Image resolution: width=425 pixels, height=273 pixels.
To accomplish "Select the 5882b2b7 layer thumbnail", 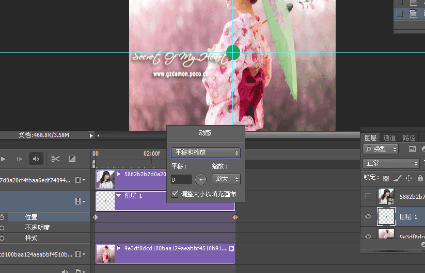I will [x=386, y=196].
